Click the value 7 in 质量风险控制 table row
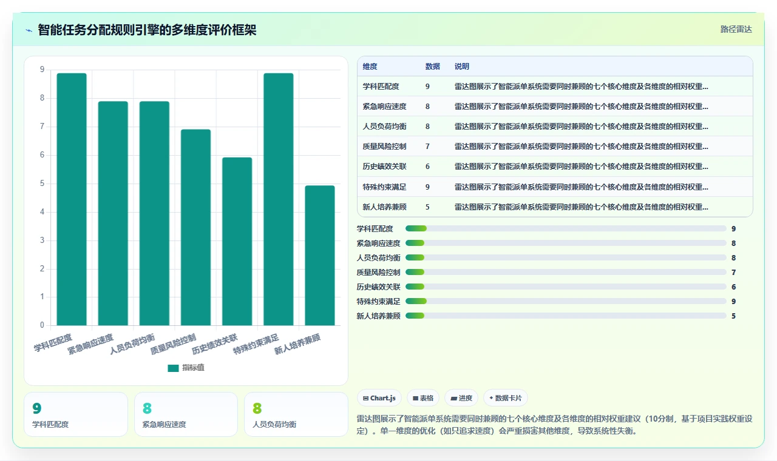Screen dimensions: 777x461 coord(427,147)
